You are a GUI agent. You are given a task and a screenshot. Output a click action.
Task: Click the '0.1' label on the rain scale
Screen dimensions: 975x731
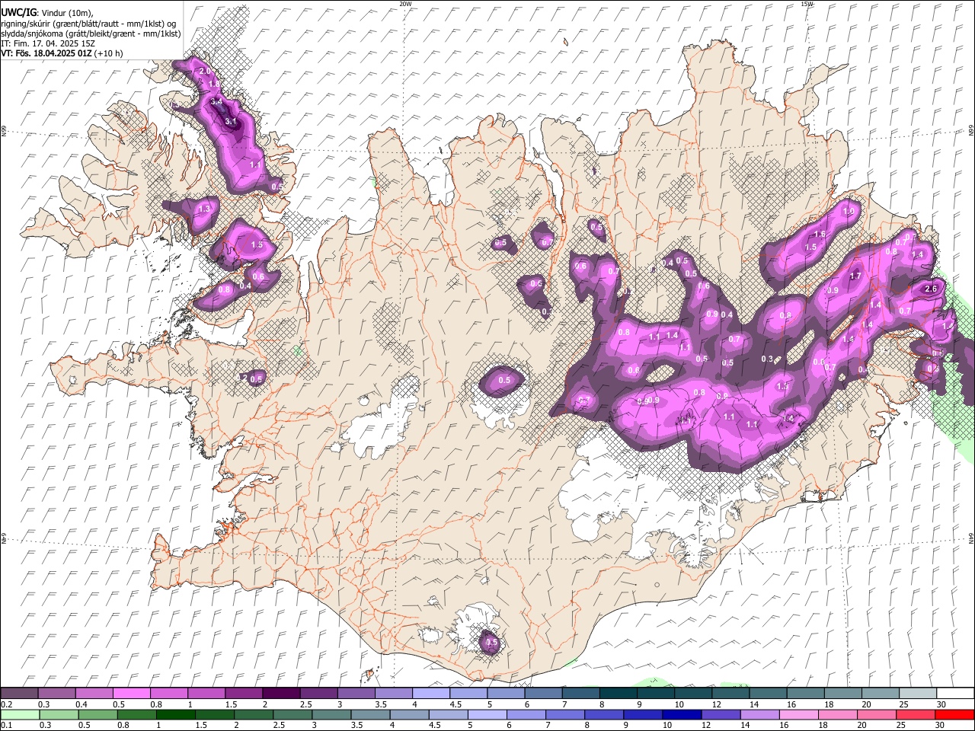pyautogui.click(x=6, y=725)
